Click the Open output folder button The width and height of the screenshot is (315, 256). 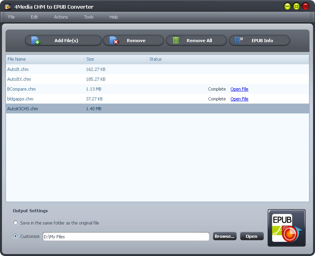[252, 236]
